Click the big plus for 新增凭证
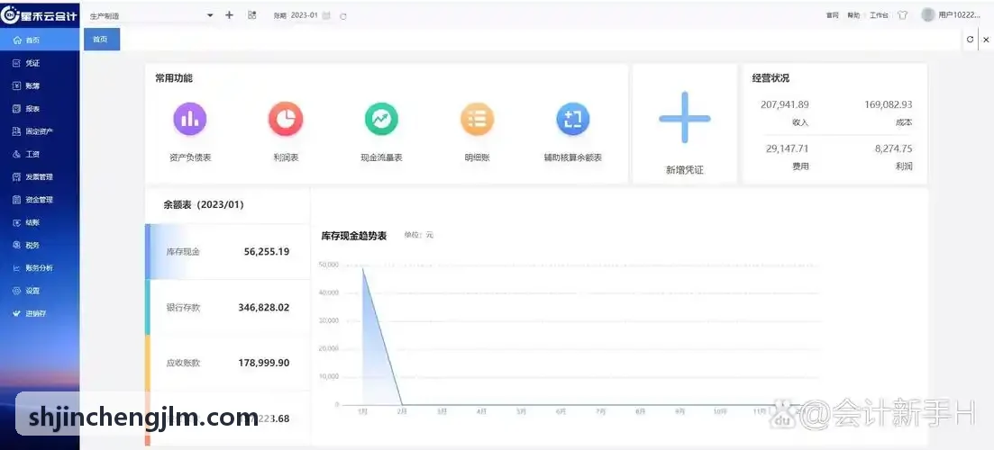This screenshot has height=450, width=994. pos(685,118)
